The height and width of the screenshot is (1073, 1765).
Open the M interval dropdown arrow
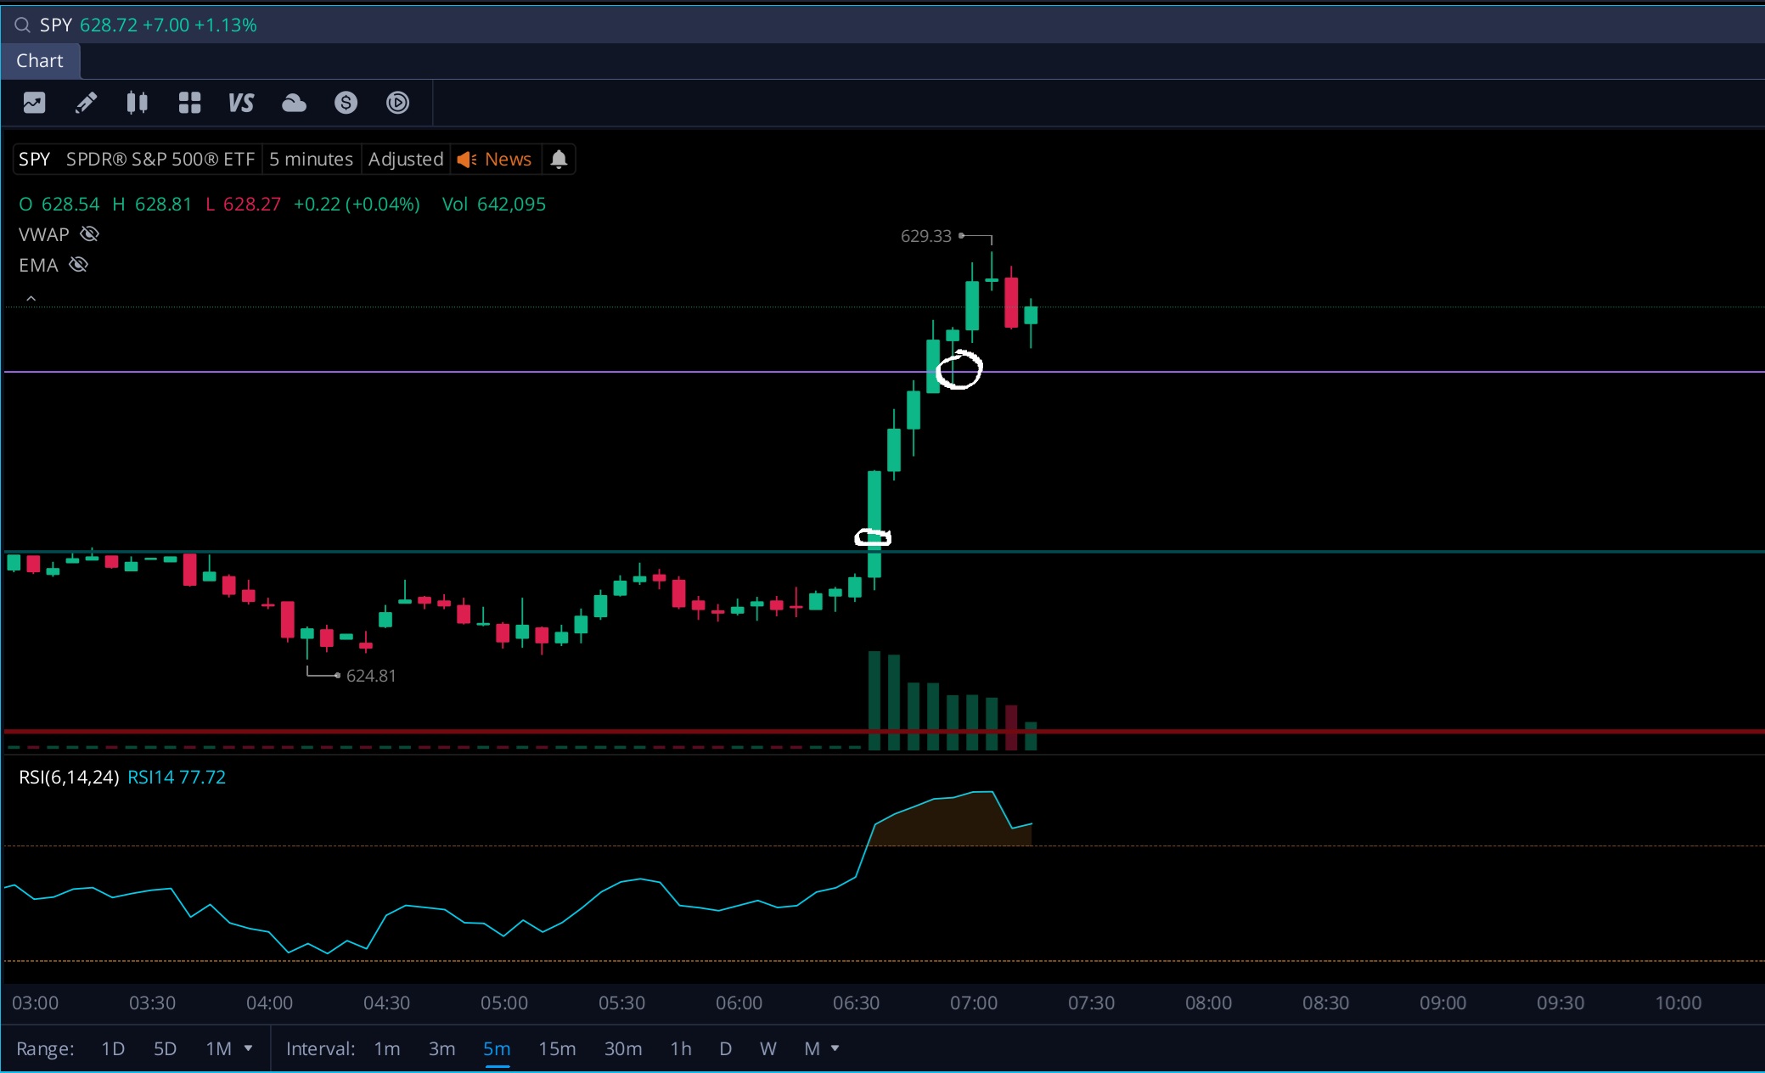(x=835, y=1048)
